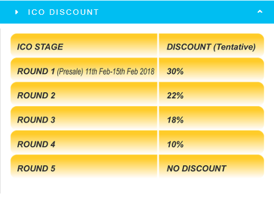This screenshot has width=274, height=205.
Task: Click the 10% discount value
Action: pyautogui.click(x=175, y=144)
